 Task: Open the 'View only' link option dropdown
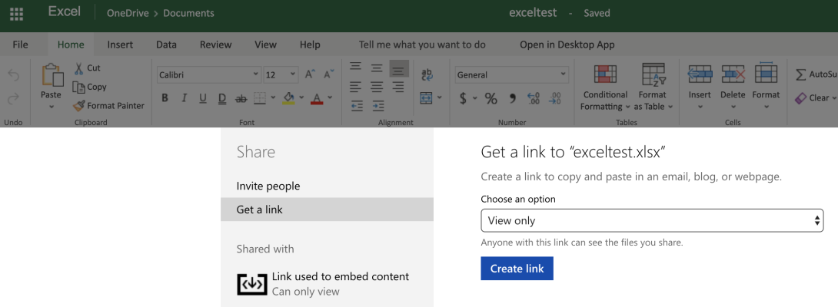point(652,221)
